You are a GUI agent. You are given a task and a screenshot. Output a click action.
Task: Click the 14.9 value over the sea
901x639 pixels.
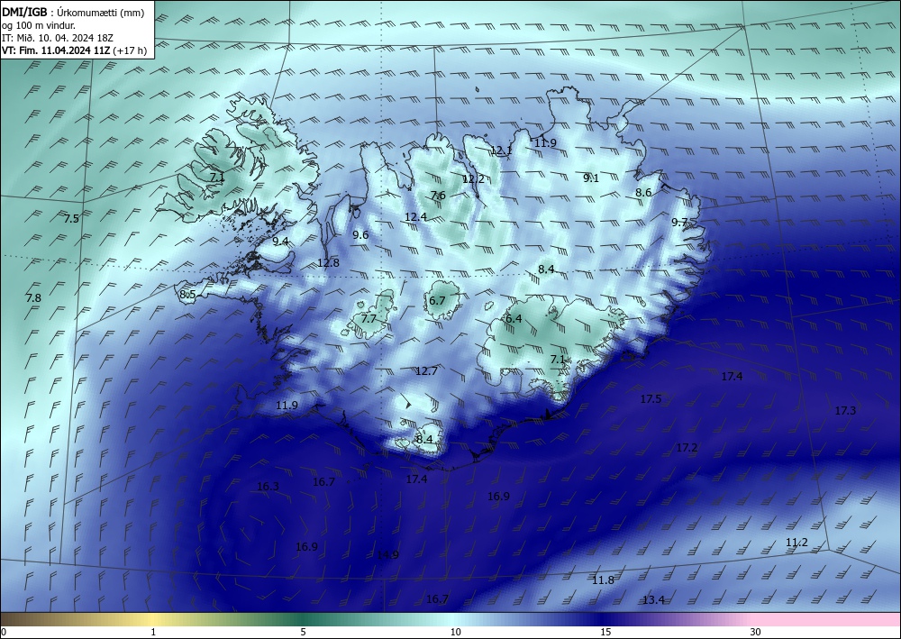tap(387, 554)
